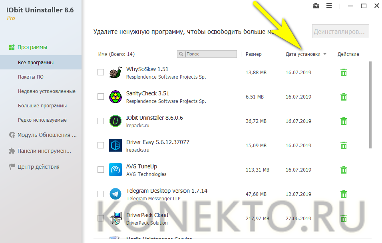This screenshot has width=382, height=243.
Task: Click trash icon for Driver Easy
Action: coord(343,146)
